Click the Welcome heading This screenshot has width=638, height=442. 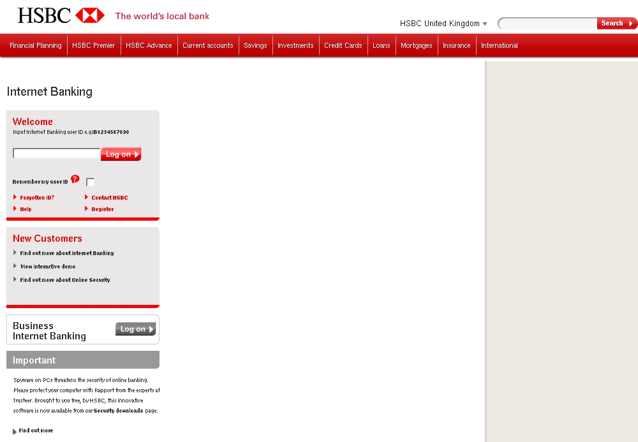[33, 122]
